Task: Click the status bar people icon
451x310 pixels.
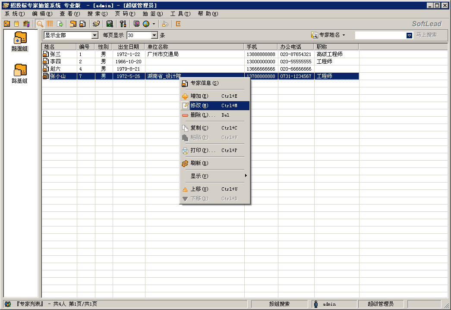Action: [8, 304]
